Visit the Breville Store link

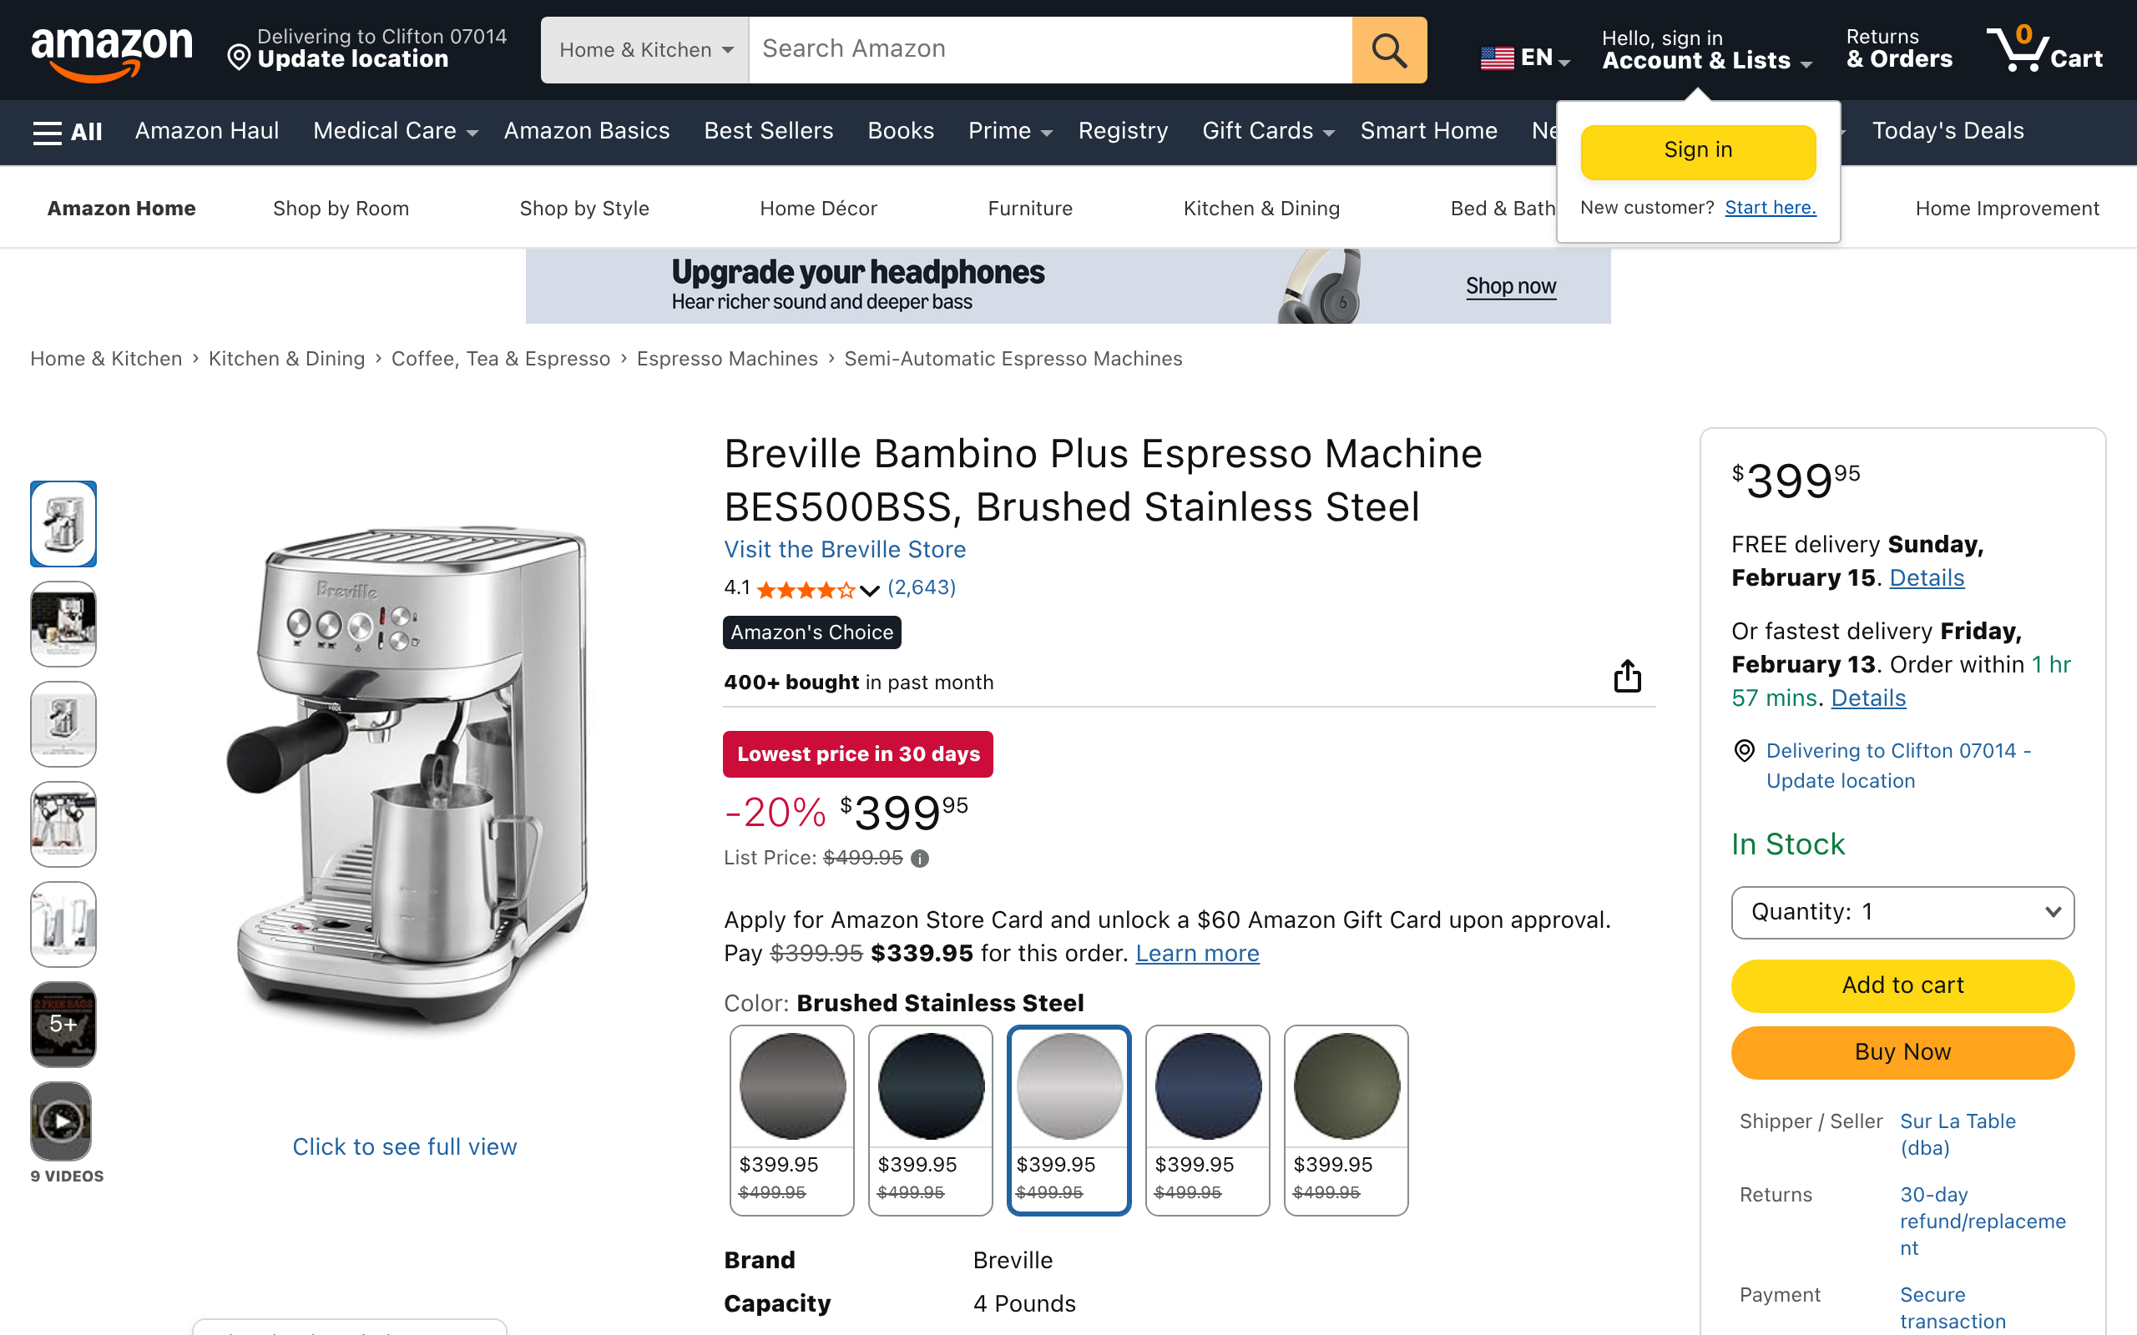[844, 549]
